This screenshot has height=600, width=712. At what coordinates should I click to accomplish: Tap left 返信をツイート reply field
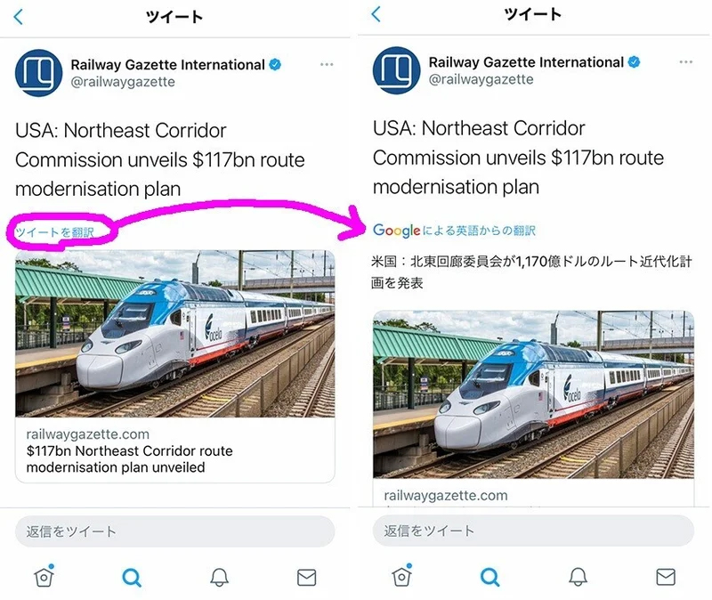(174, 531)
